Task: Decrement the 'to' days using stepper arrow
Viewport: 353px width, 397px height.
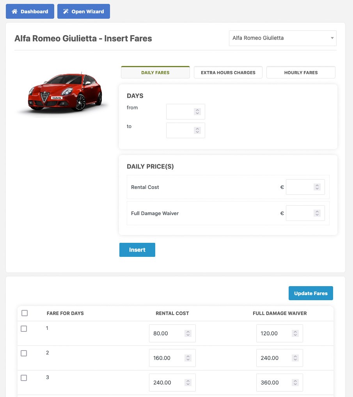Action: tap(197, 132)
